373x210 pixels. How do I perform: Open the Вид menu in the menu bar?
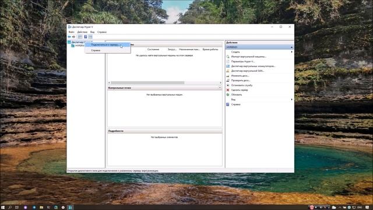(92, 32)
